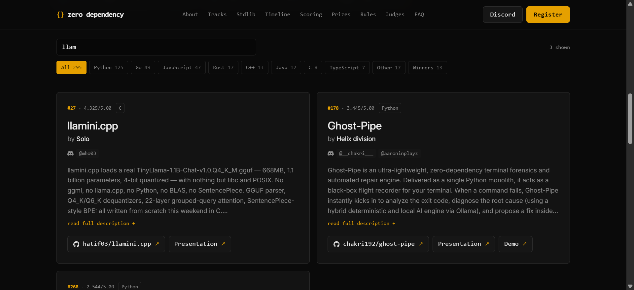Filter projects by Python 125

click(109, 67)
